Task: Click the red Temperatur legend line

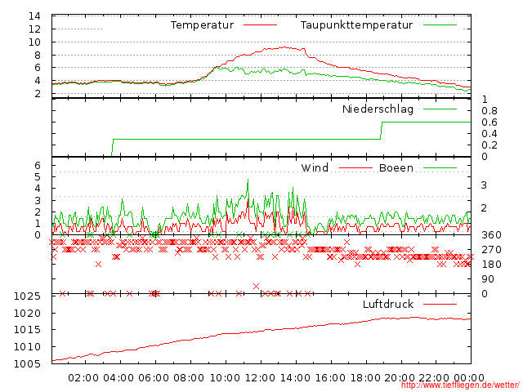Action: click(260, 25)
